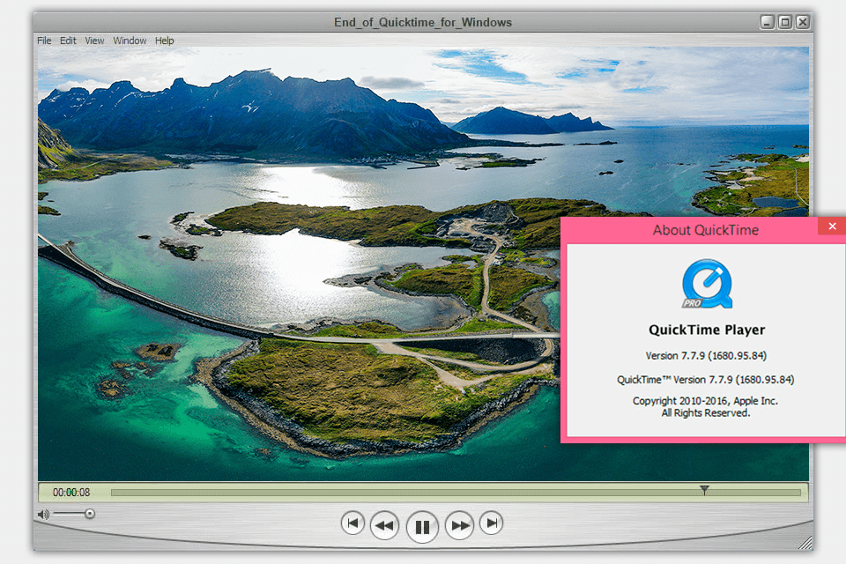Viewport: 846px width, 564px height.
Task: Minimize the QuickTime player window
Action: (768, 22)
